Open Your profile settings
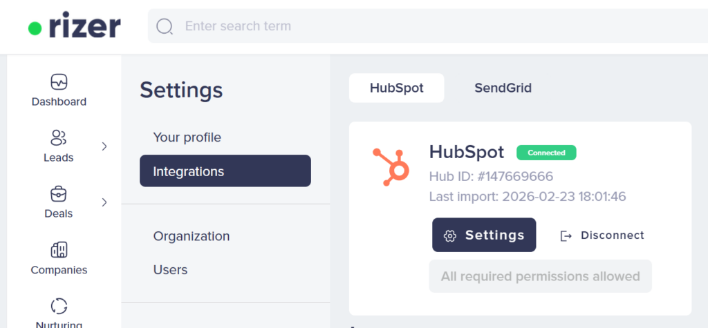708x328 pixels. pos(187,137)
